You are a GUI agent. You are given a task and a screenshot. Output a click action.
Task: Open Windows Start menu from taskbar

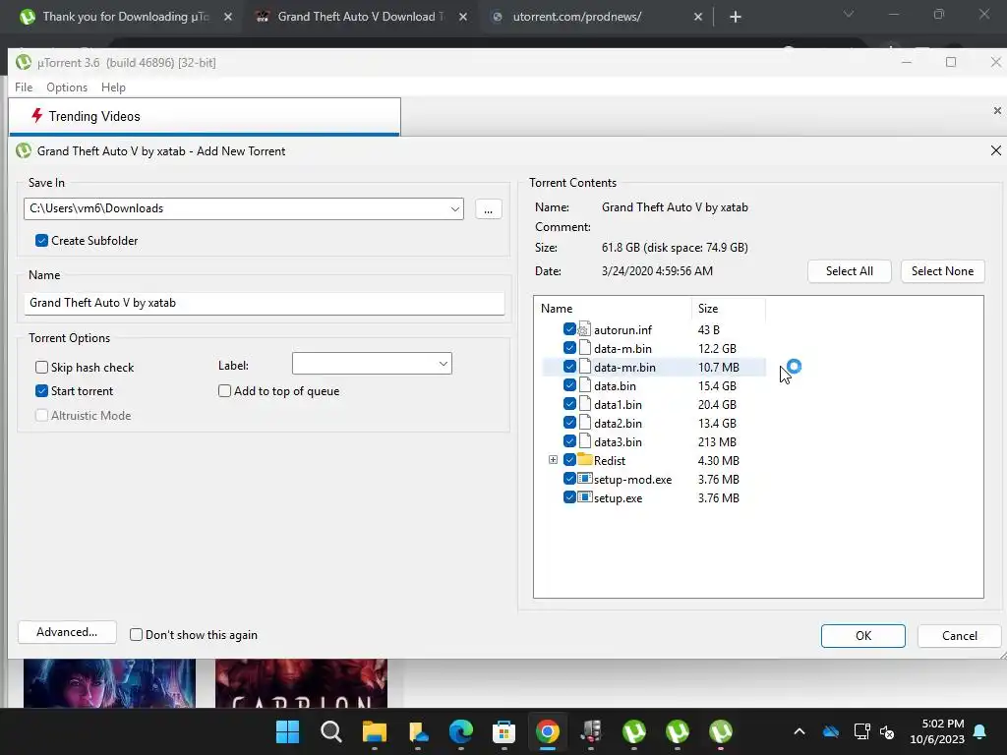(x=287, y=731)
